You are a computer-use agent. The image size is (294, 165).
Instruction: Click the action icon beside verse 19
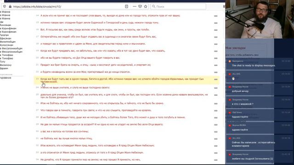click(216, 51)
